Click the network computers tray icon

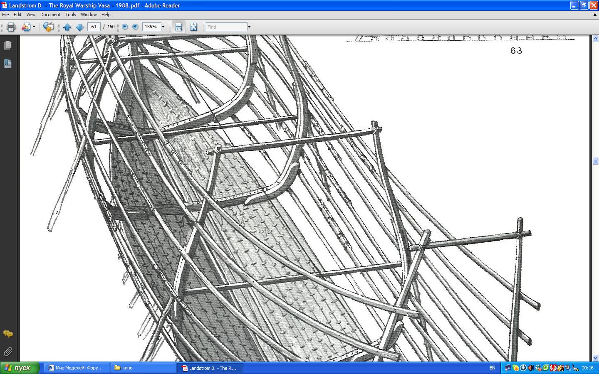508,368
